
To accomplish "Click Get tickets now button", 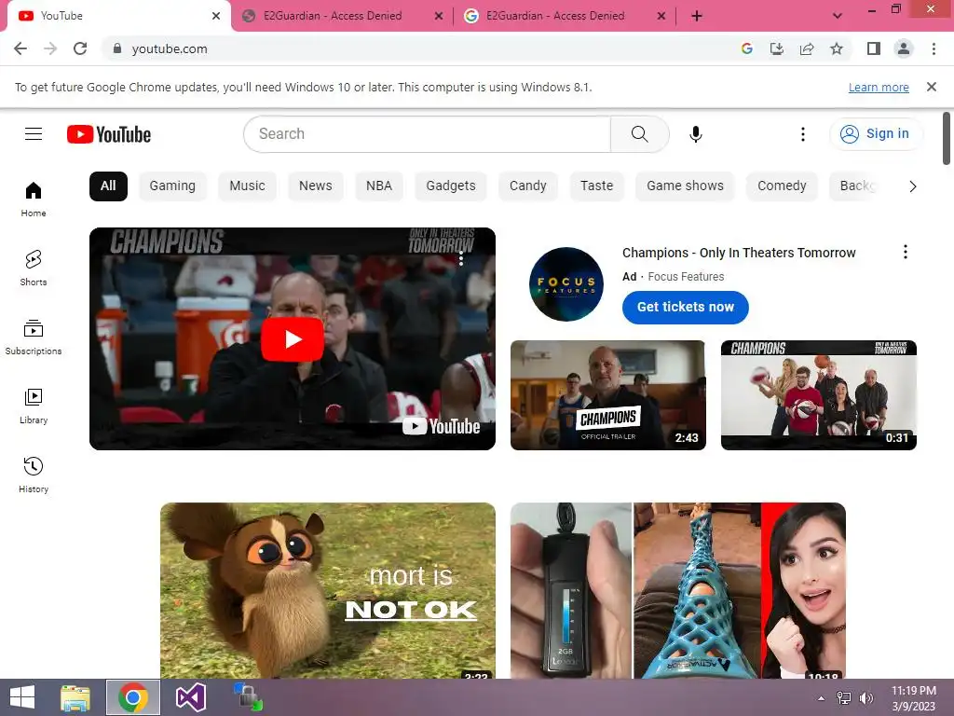I will (x=685, y=308).
